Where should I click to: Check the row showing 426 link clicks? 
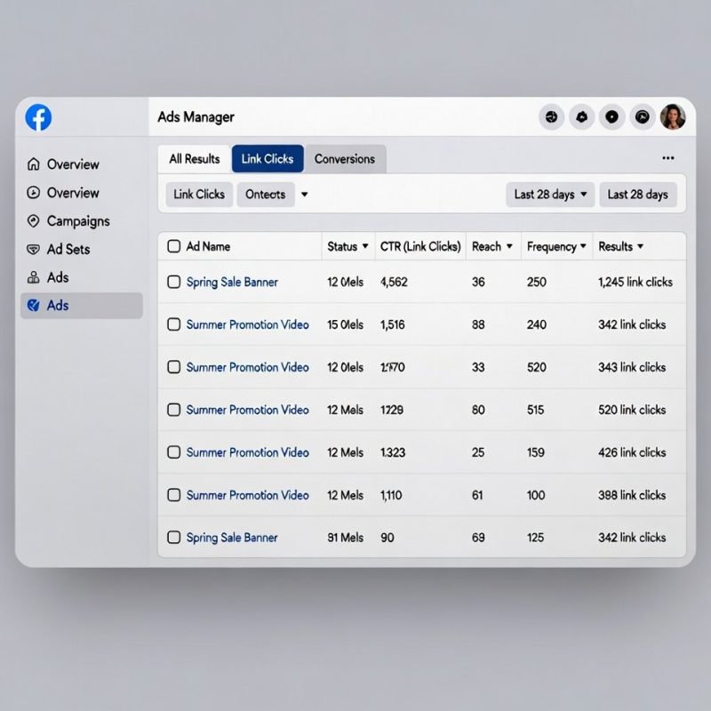pyautogui.click(x=173, y=452)
